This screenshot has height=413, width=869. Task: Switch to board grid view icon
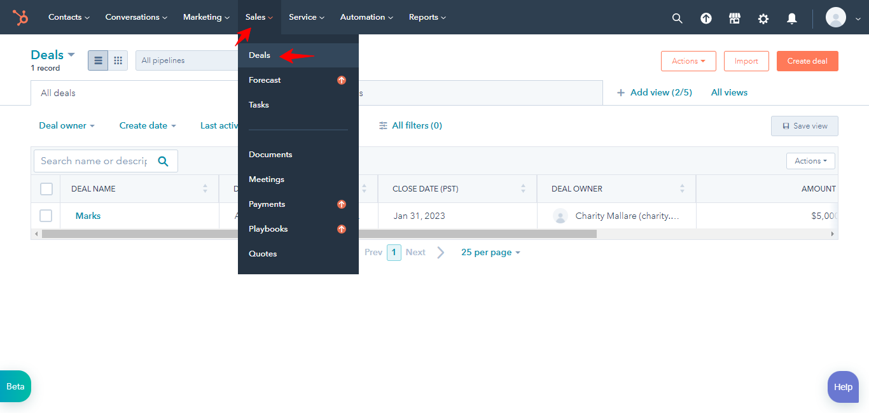tap(118, 60)
